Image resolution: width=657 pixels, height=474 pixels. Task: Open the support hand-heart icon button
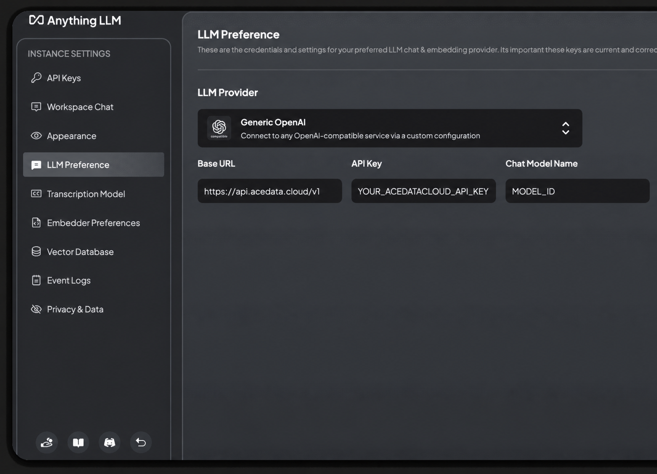(47, 442)
